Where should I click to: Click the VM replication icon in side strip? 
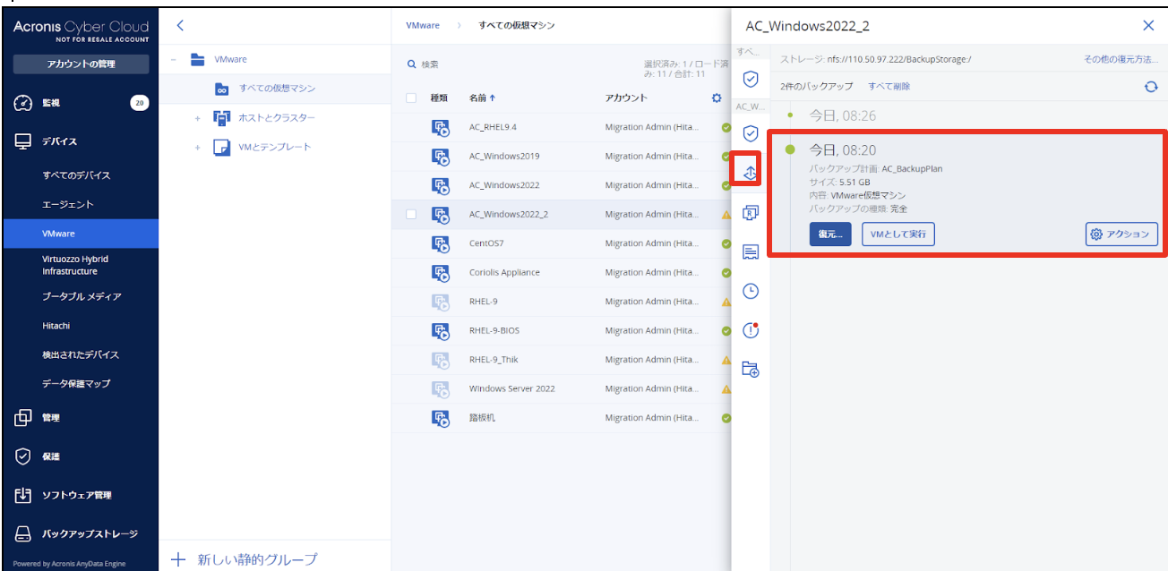pyautogui.click(x=751, y=213)
